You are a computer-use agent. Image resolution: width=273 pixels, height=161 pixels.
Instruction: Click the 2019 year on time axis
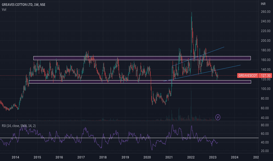(125, 157)
